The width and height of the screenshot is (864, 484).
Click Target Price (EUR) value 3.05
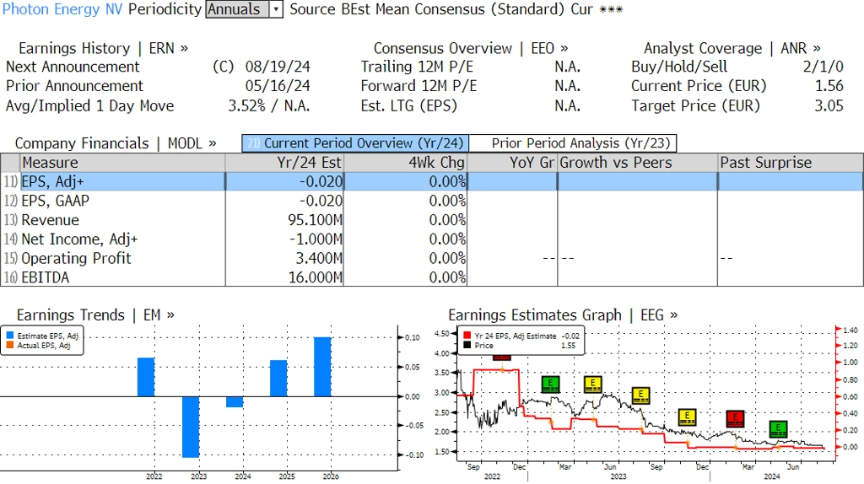[829, 105]
